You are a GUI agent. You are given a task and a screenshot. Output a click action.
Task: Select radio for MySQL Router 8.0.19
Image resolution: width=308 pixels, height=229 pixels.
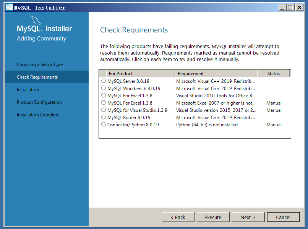104,117
